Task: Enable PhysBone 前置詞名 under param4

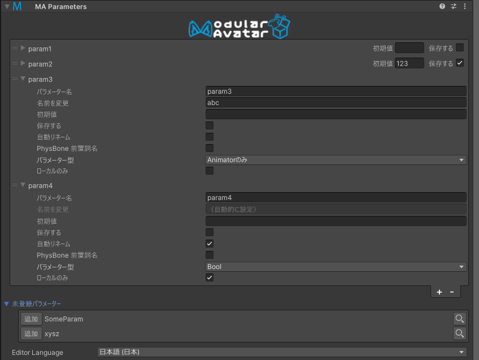Action: point(210,255)
